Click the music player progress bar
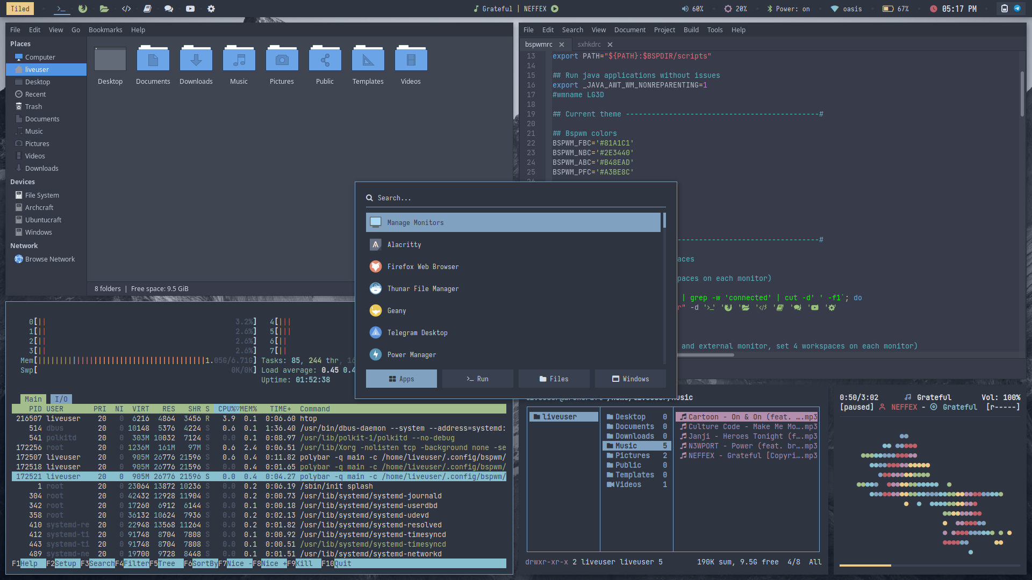 [929, 565]
